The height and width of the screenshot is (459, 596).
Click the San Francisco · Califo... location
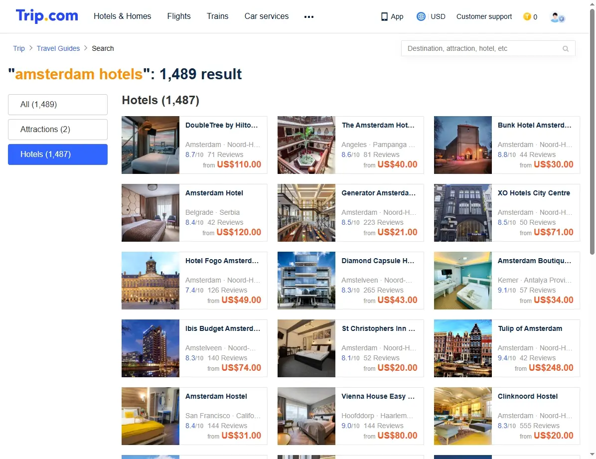point(223,416)
